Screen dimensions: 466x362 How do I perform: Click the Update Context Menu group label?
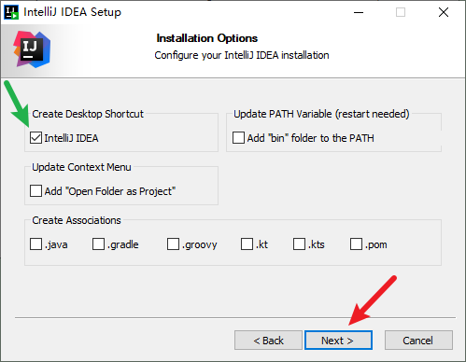coord(81,167)
